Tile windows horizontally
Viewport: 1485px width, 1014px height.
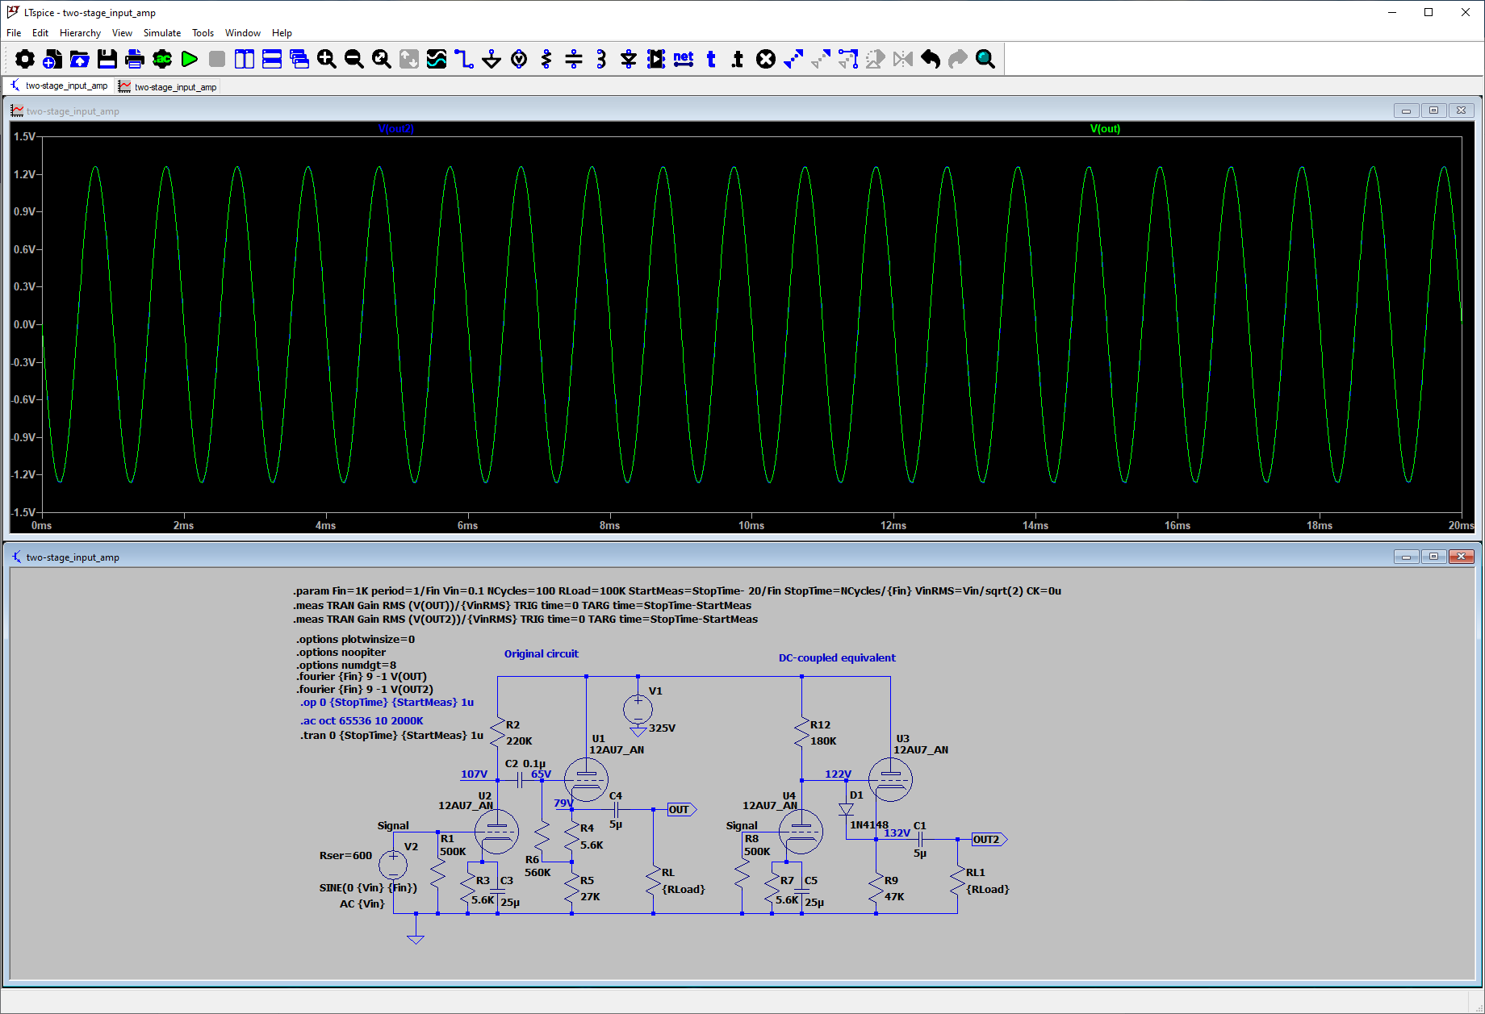click(x=272, y=59)
